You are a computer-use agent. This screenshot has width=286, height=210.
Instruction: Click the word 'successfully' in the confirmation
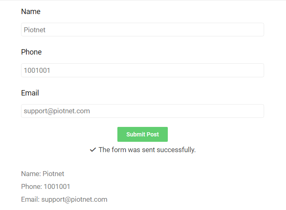(x=176, y=150)
